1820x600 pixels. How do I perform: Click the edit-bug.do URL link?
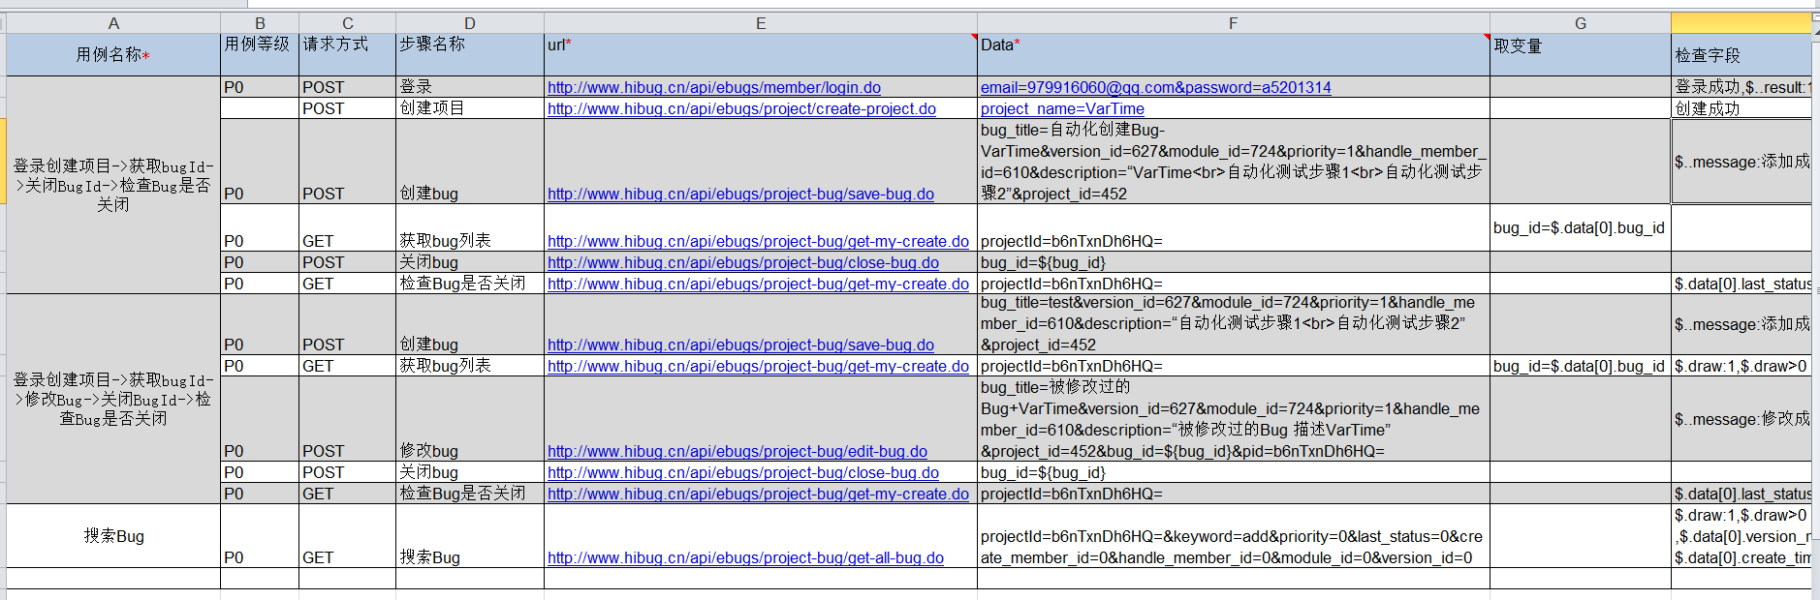(737, 451)
